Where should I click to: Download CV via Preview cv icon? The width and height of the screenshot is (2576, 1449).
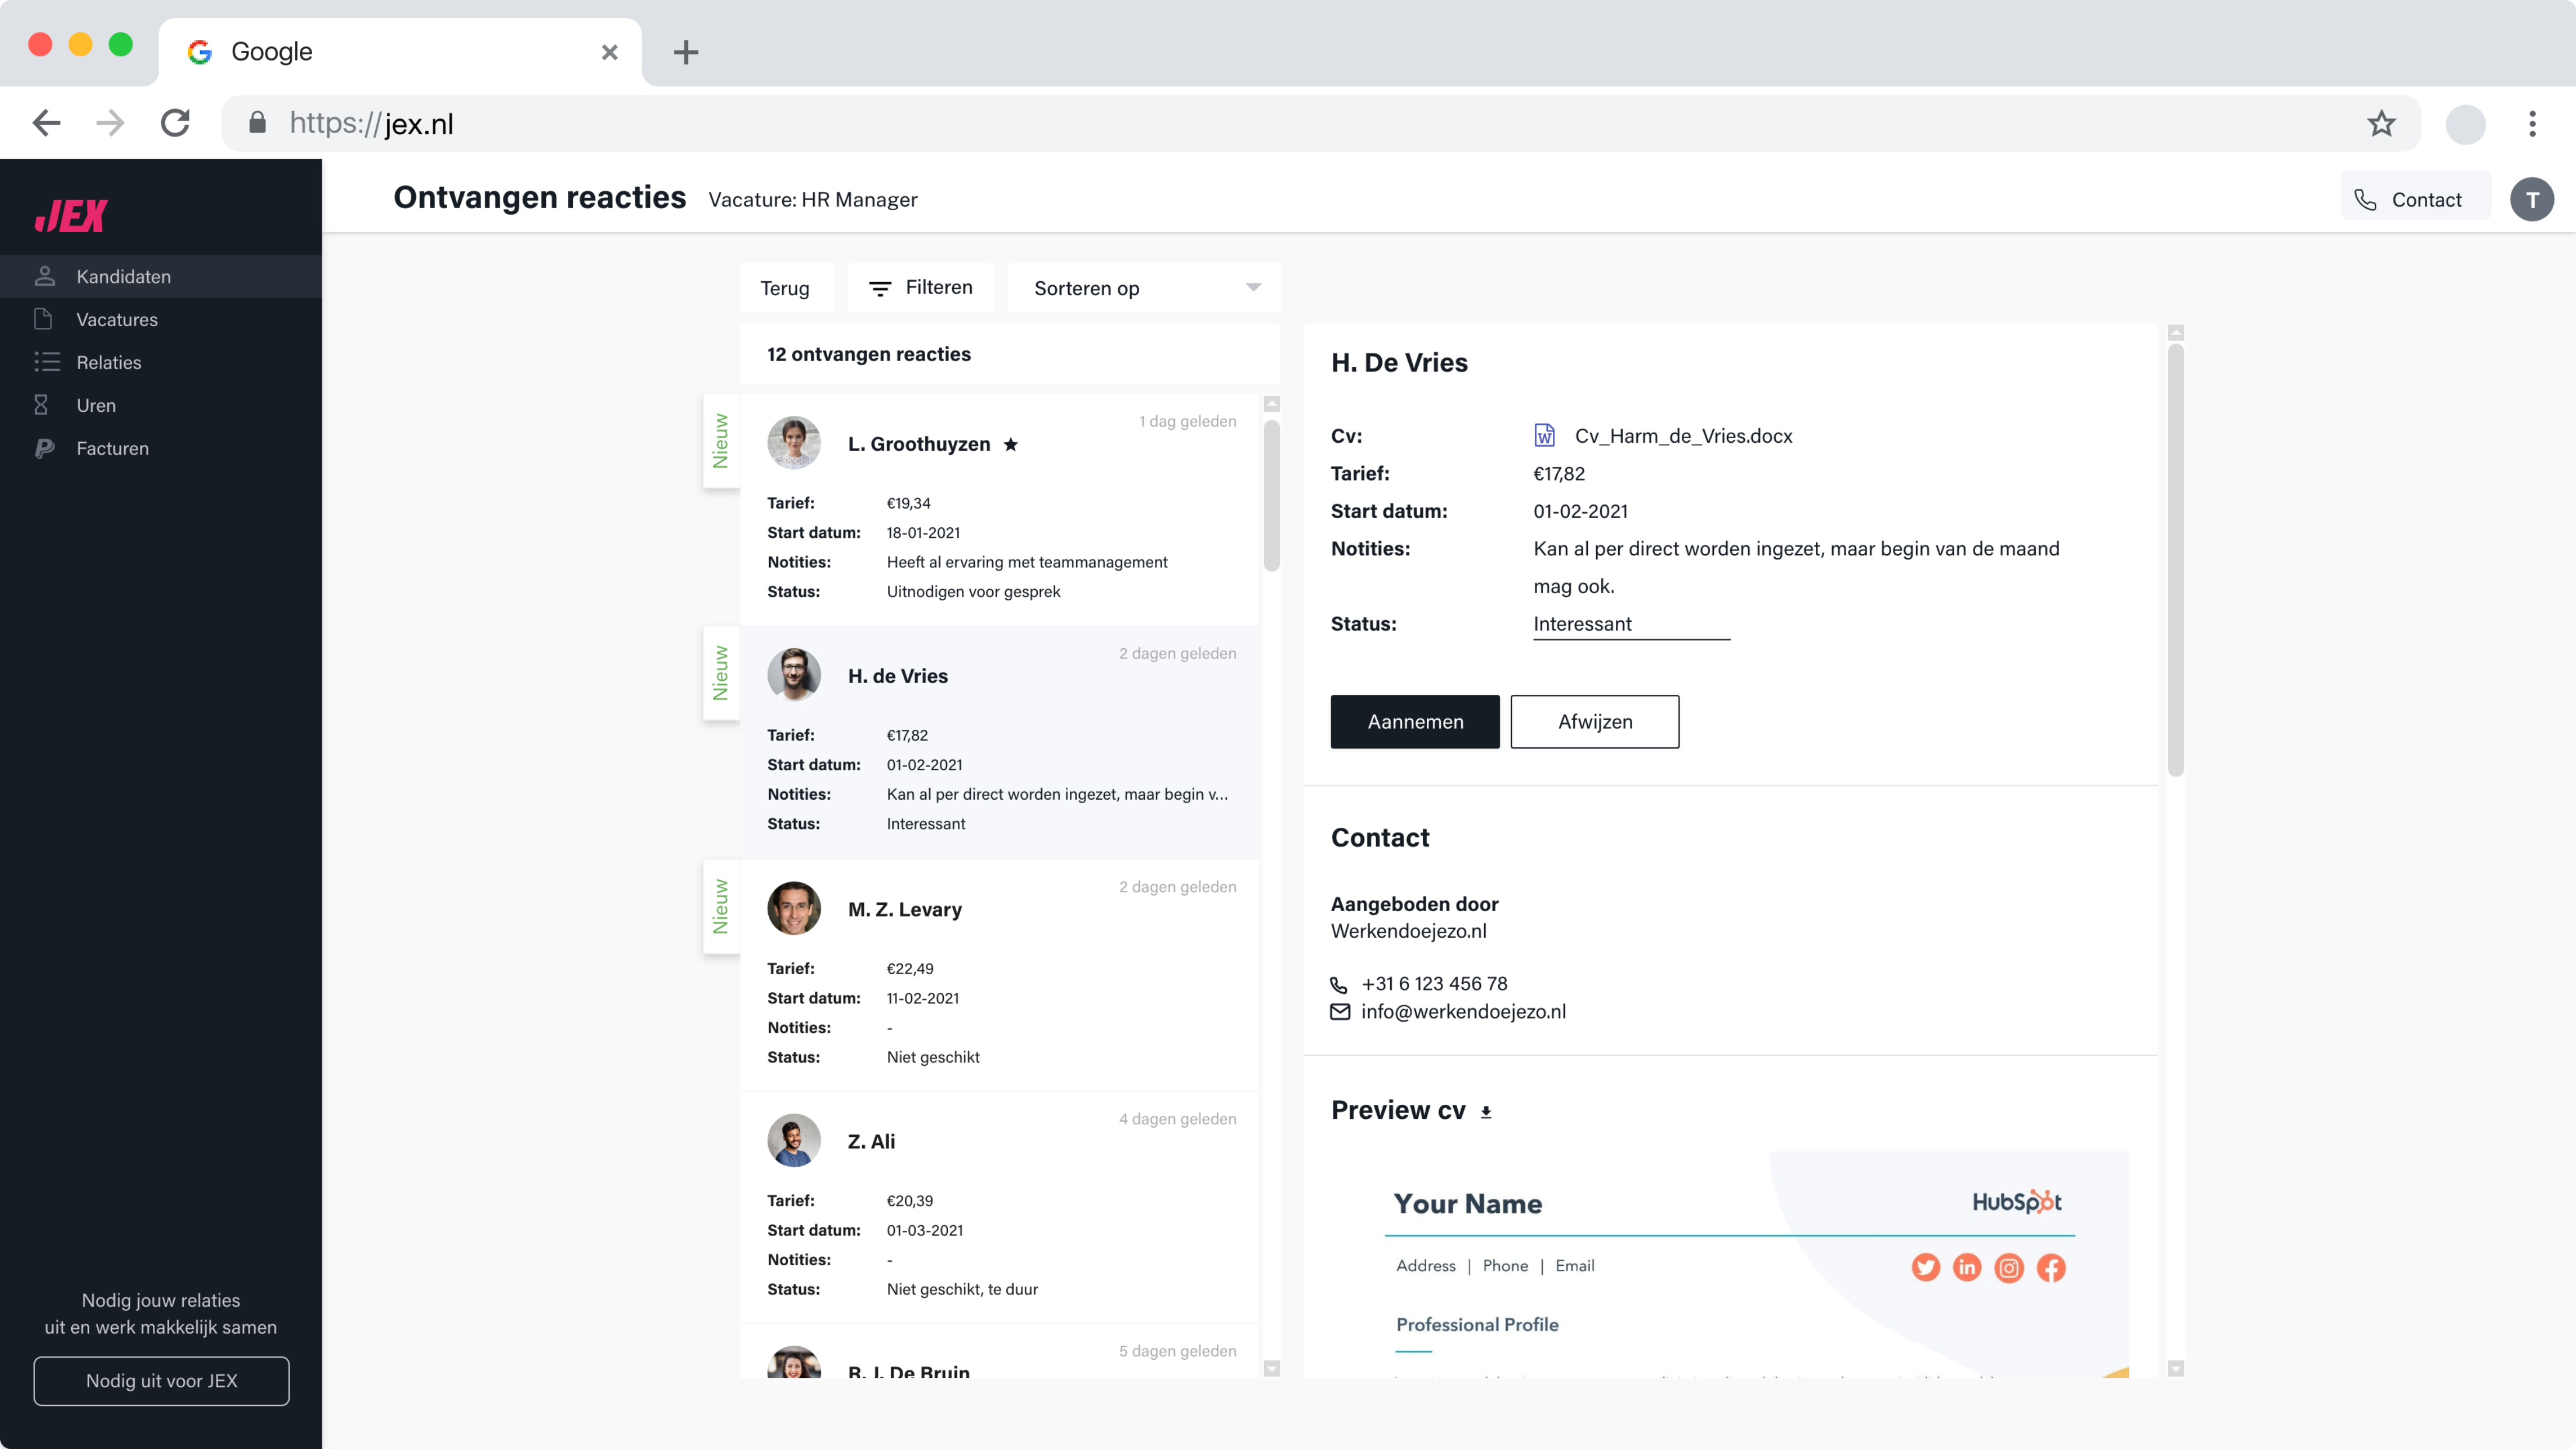pos(1486,1112)
